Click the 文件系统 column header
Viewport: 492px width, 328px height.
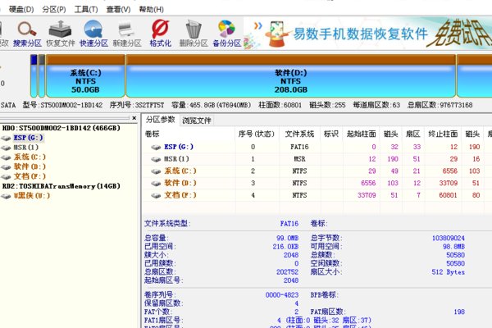point(299,134)
